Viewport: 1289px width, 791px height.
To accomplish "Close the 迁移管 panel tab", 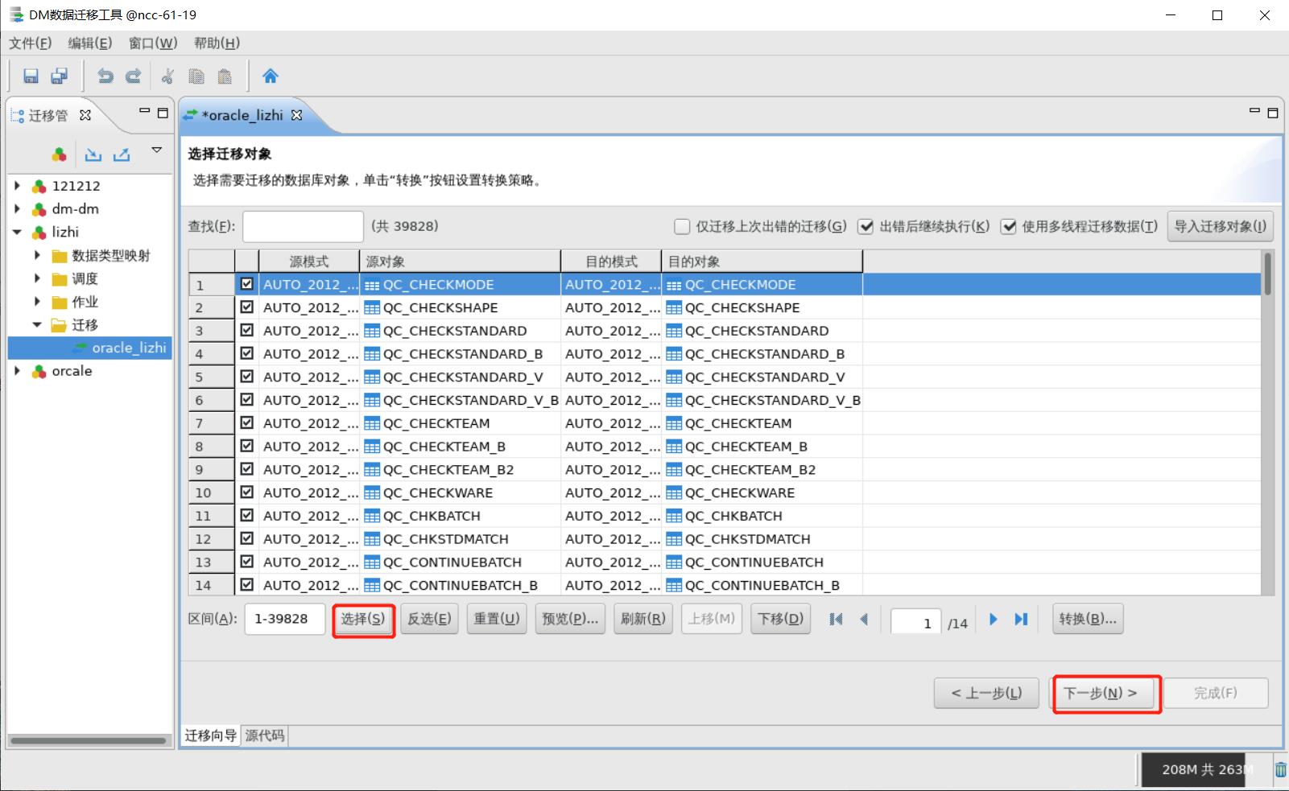I will (85, 115).
